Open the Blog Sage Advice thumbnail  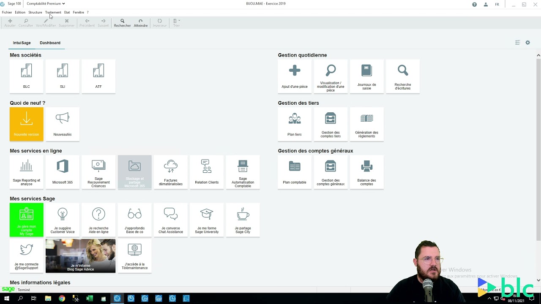click(x=80, y=256)
